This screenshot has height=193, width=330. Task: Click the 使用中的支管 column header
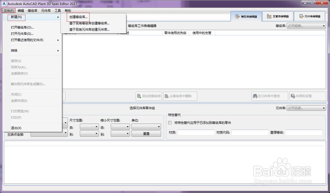click(x=202, y=33)
